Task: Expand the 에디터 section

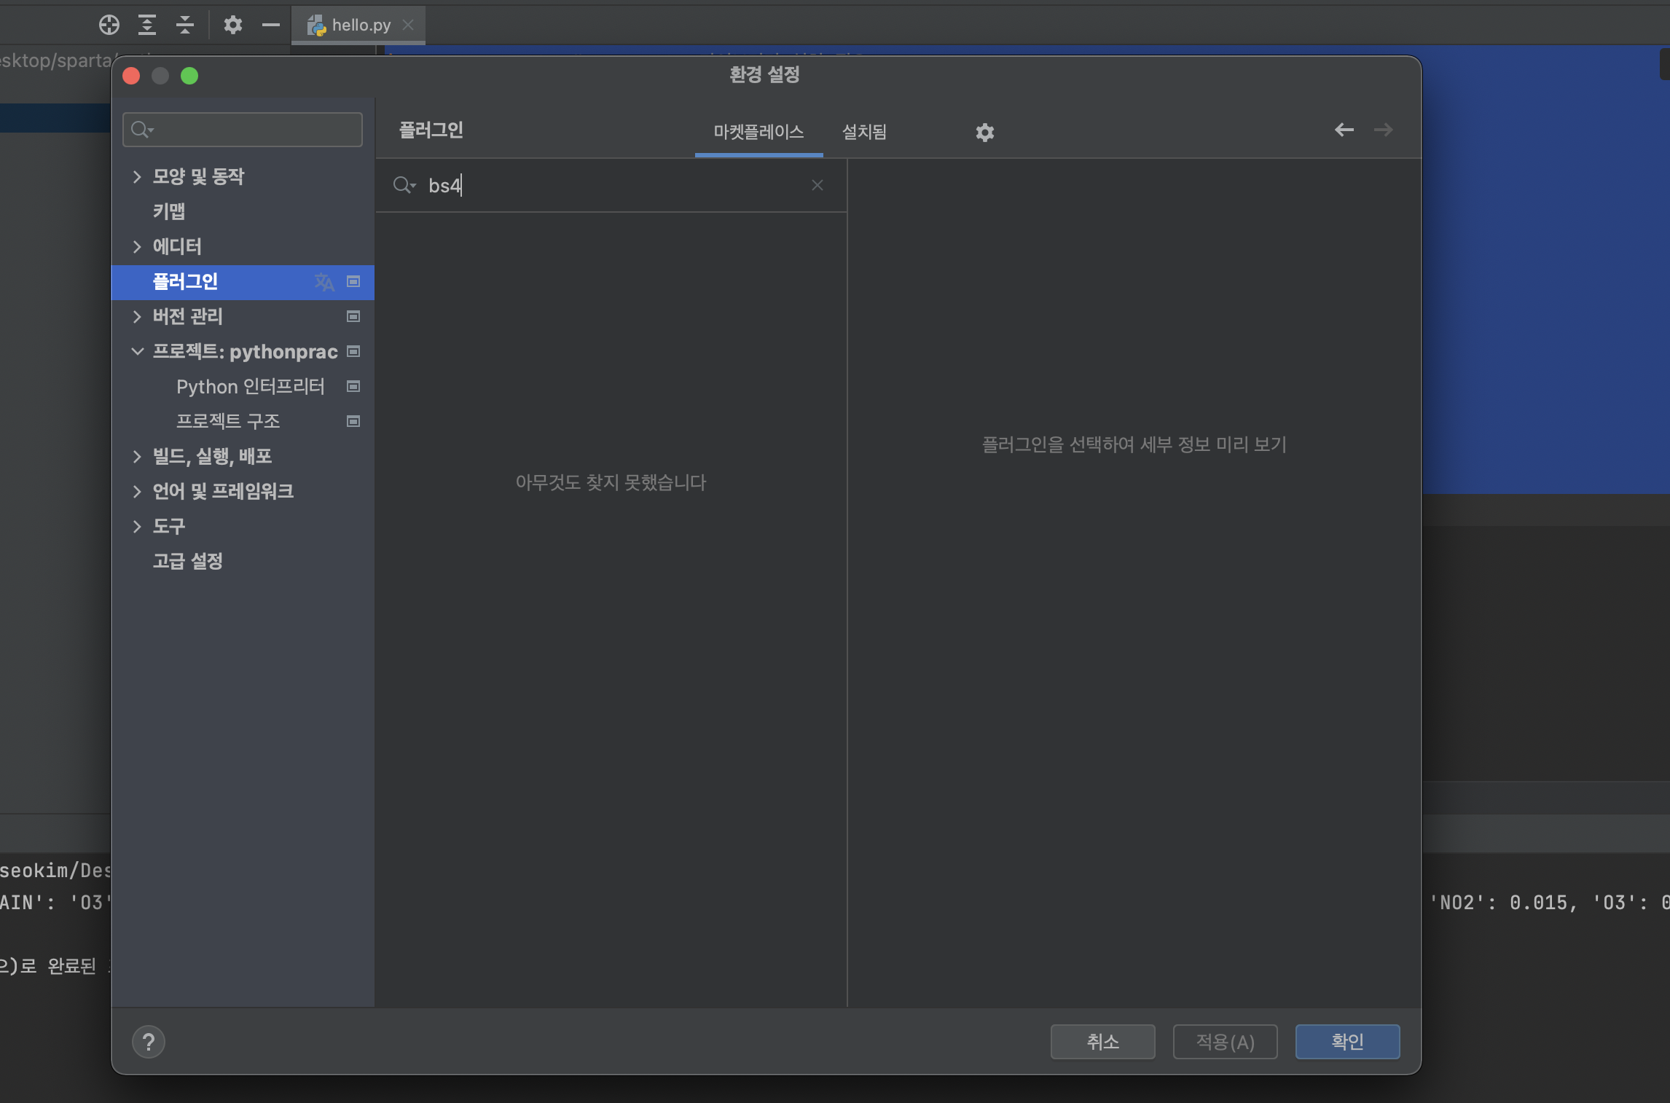Action: point(137,246)
